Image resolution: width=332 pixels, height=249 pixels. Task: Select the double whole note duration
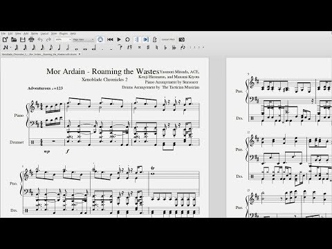85,48
